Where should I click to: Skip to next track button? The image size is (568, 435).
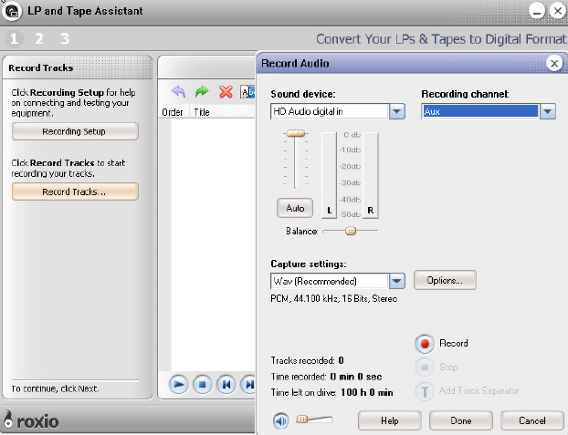click(248, 384)
